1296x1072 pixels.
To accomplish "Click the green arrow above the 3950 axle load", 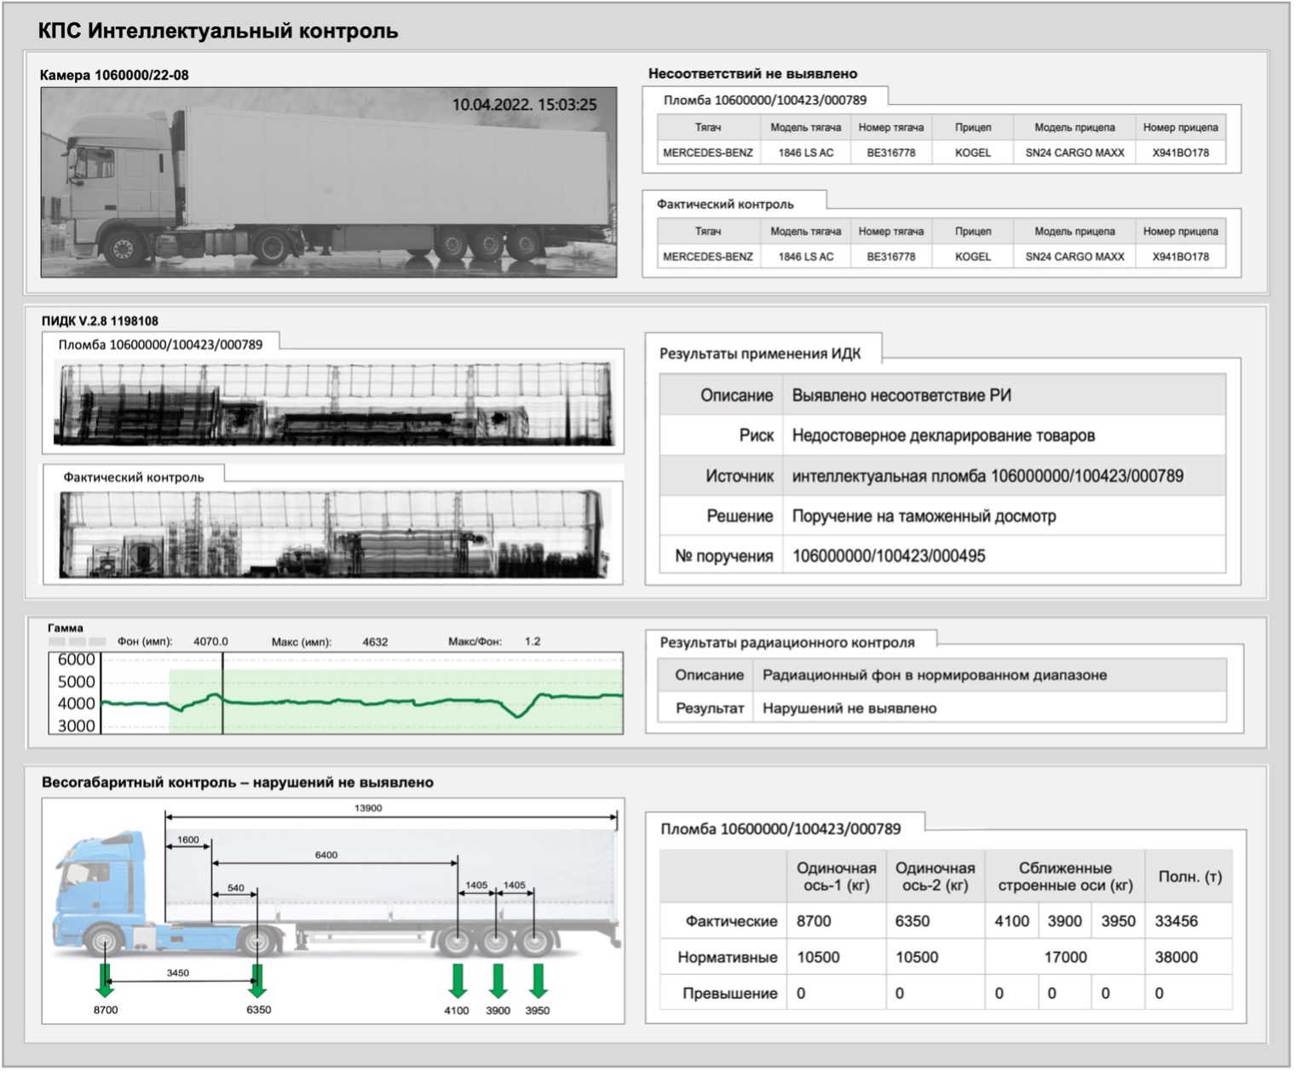I will click(x=538, y=980).
